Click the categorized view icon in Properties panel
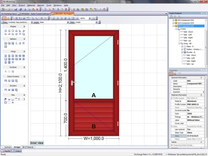The image size is (208, 156). [x=171, y=74]
